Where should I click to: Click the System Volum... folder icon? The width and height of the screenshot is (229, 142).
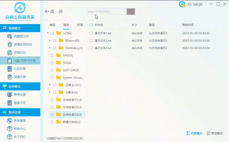(x=58, y=78)
